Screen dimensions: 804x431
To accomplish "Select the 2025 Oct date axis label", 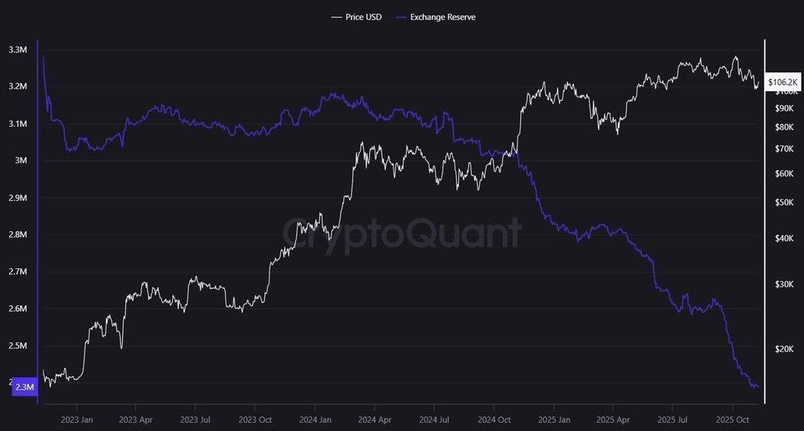I will click(x=732, y=420).
